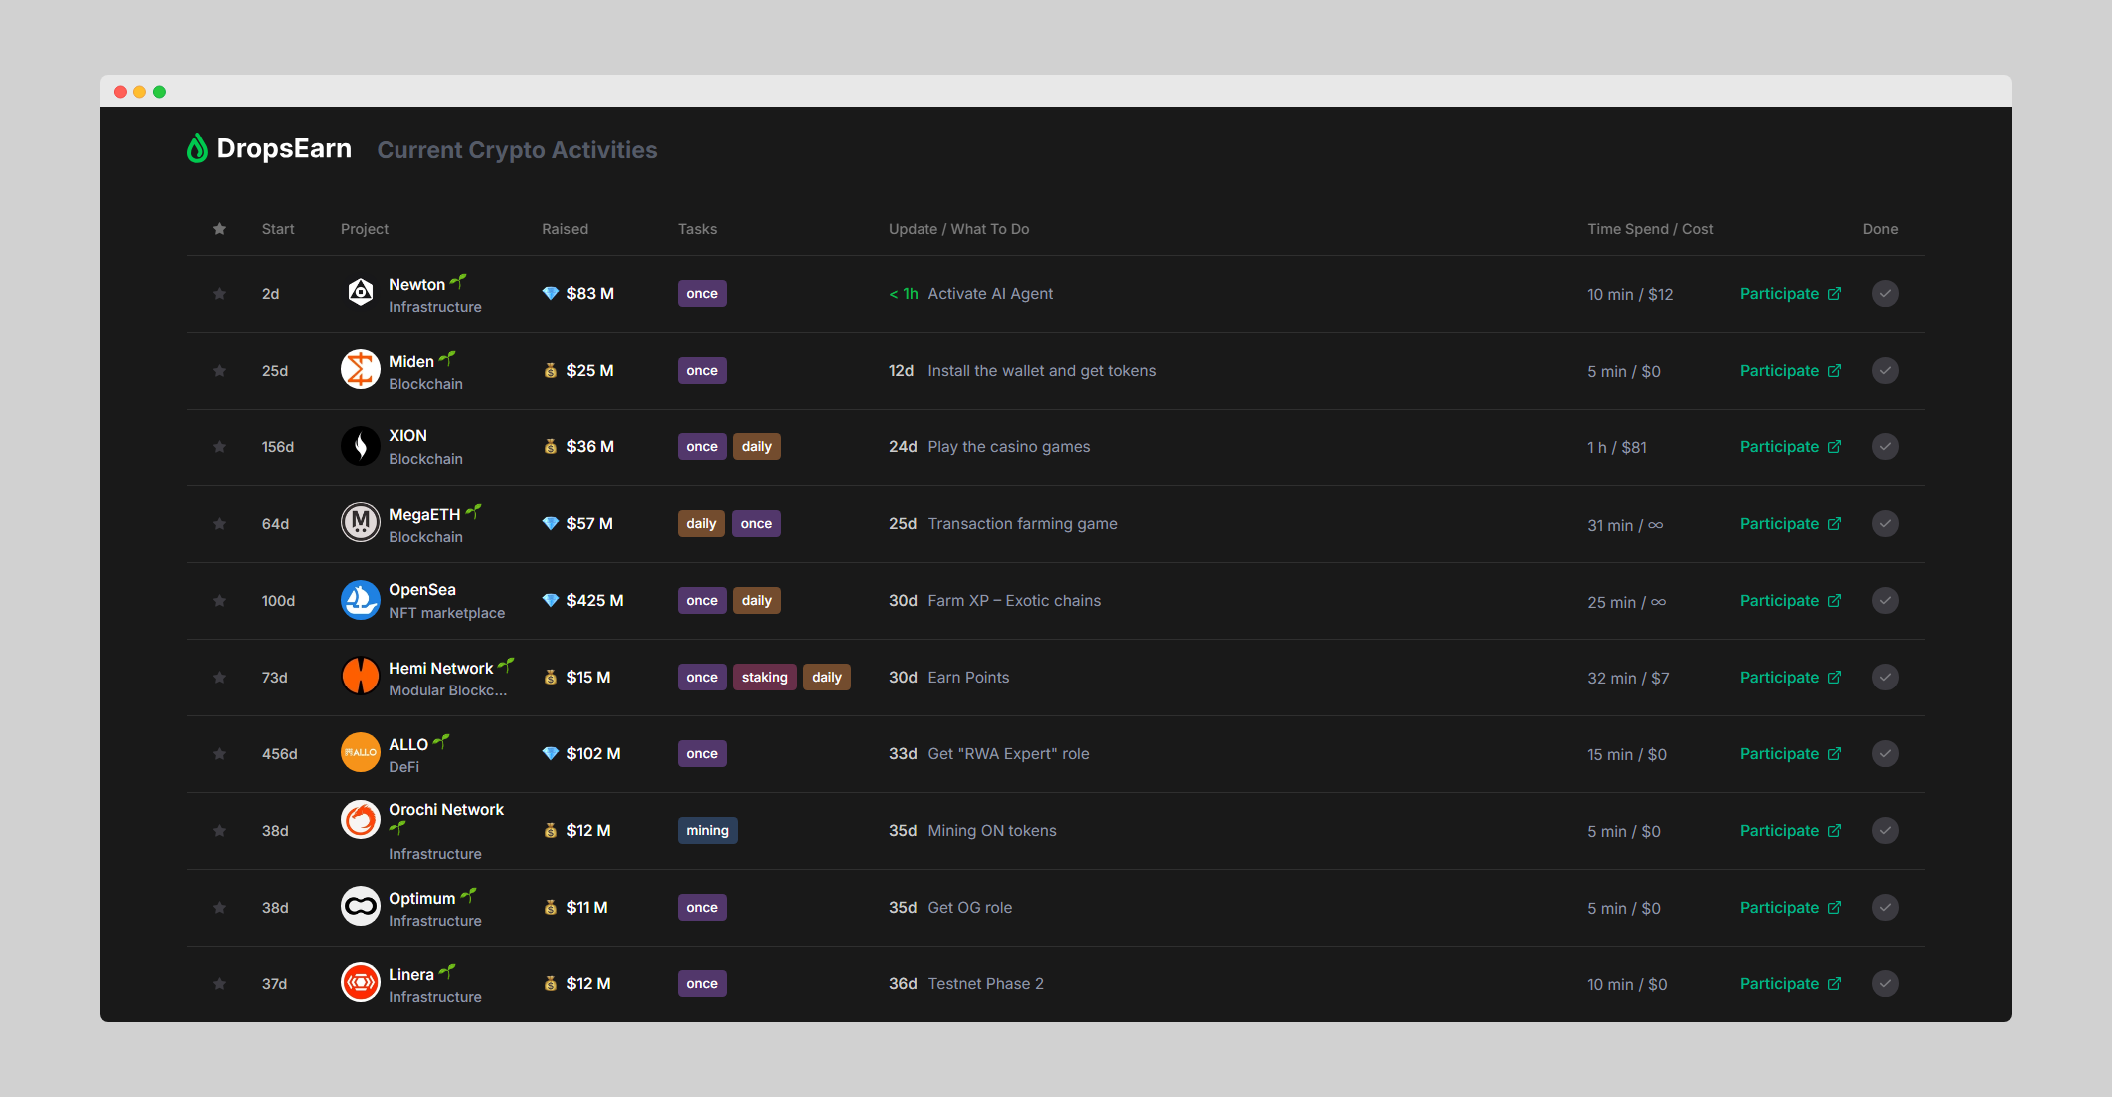Participate in the Orochi Network activity
The image size is (2112, 1097).
click(x=1790, y=831)
